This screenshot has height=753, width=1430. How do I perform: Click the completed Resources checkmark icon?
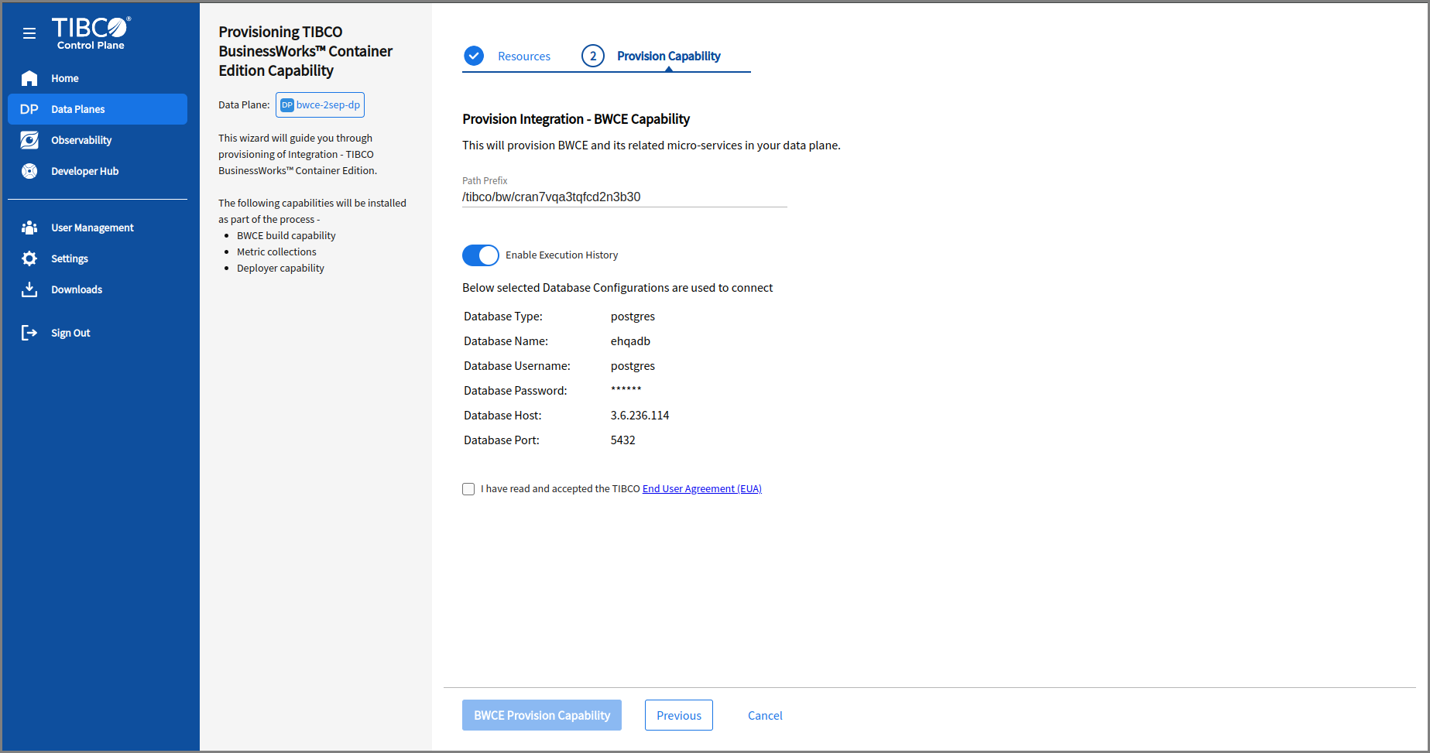point(474,56)
